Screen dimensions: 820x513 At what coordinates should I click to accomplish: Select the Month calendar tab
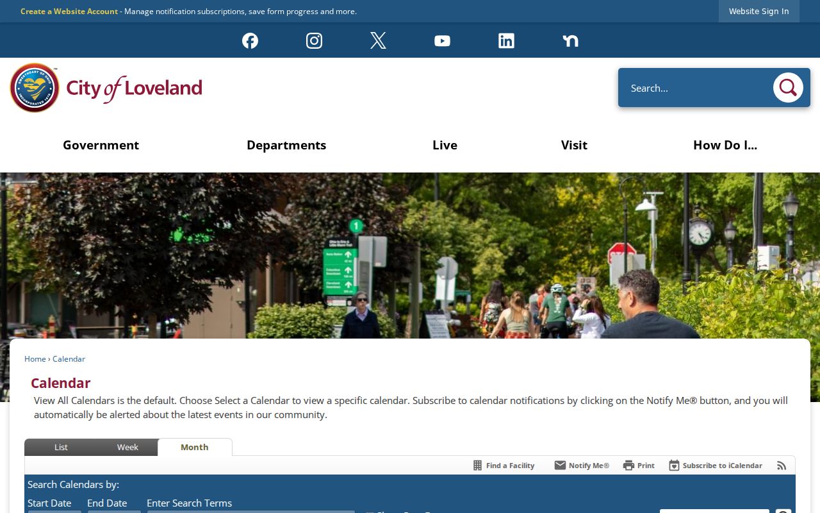pos(195,448)
